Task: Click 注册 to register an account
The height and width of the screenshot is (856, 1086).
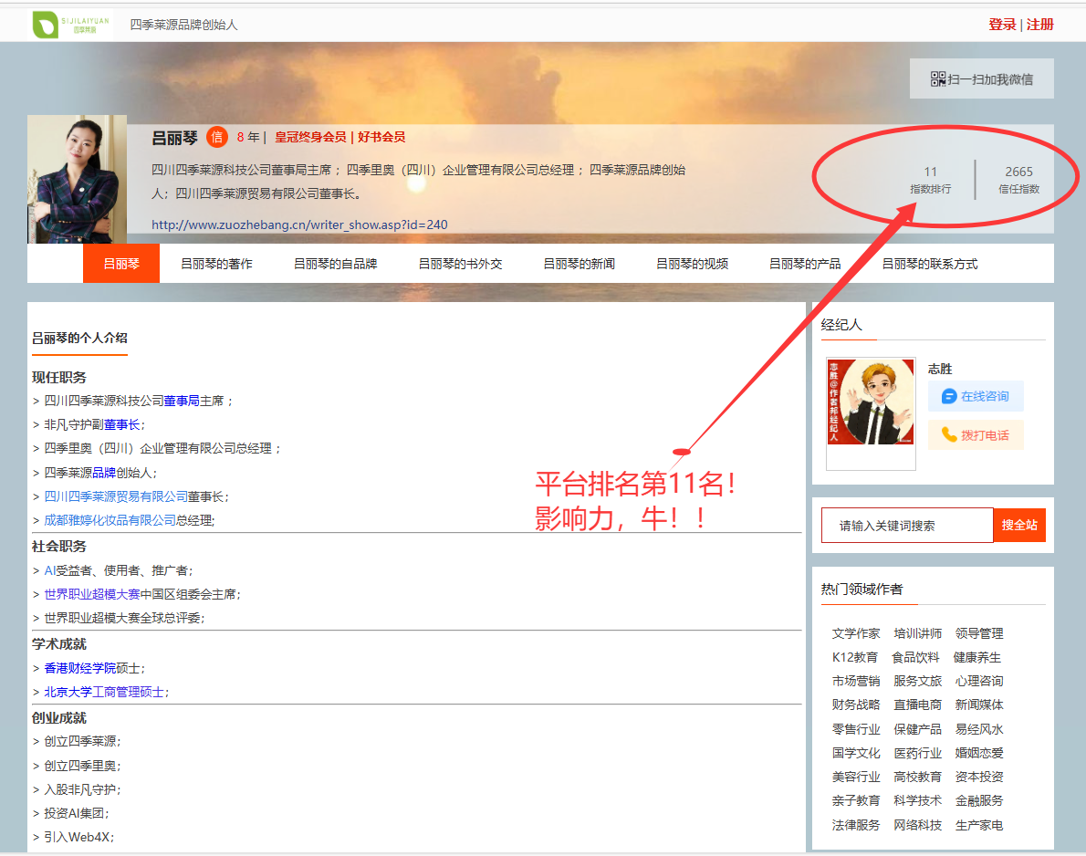Action: pyautogui.click(x=1040, y=25)
